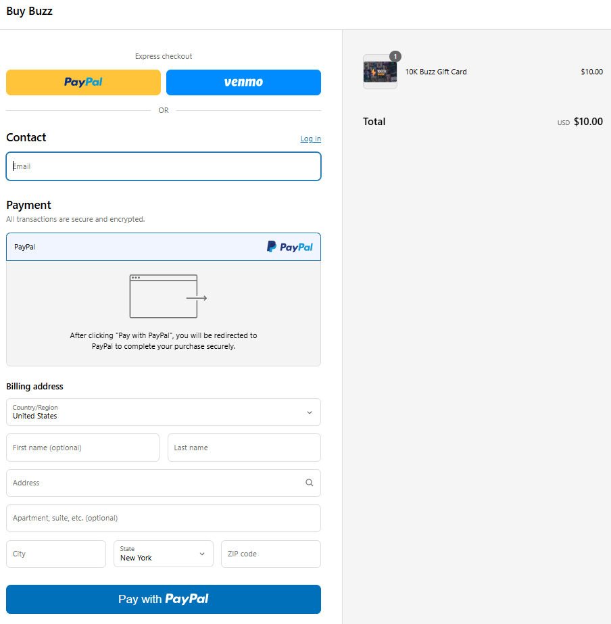Select the PayPal payment method row

click(x=164, y=247)
